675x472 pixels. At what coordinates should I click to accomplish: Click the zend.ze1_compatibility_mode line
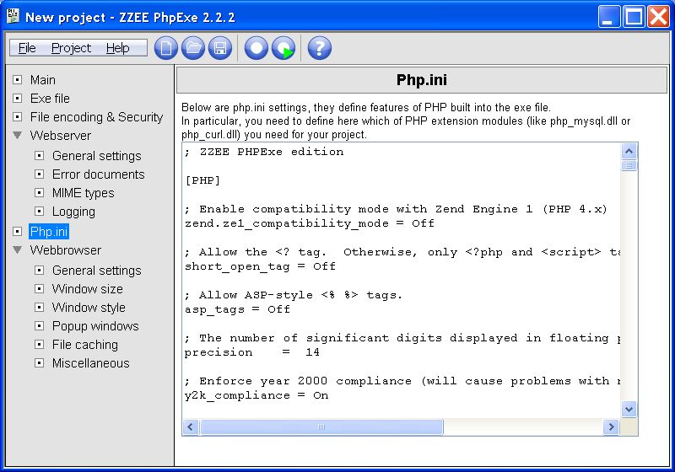coord(310,223)
